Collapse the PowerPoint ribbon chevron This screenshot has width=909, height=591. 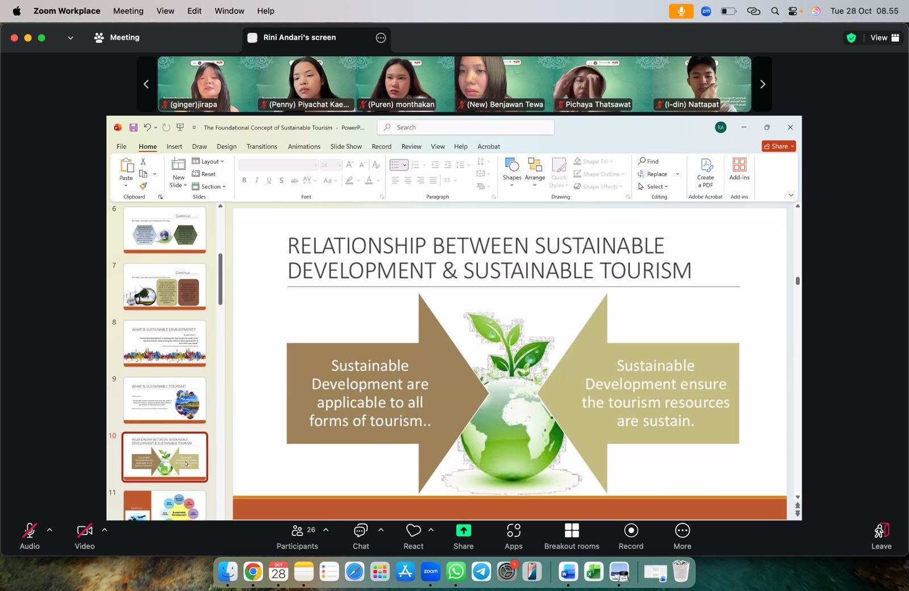(x=791, y=195)
